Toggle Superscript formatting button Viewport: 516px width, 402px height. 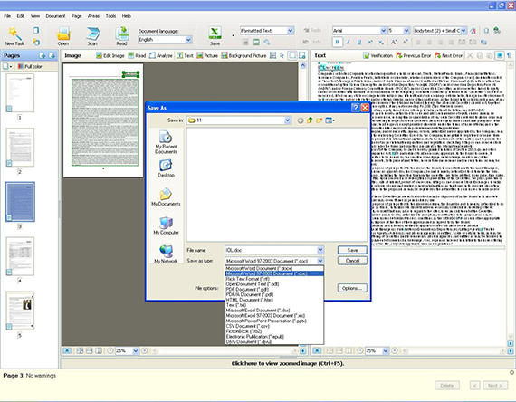pos(370,43)
